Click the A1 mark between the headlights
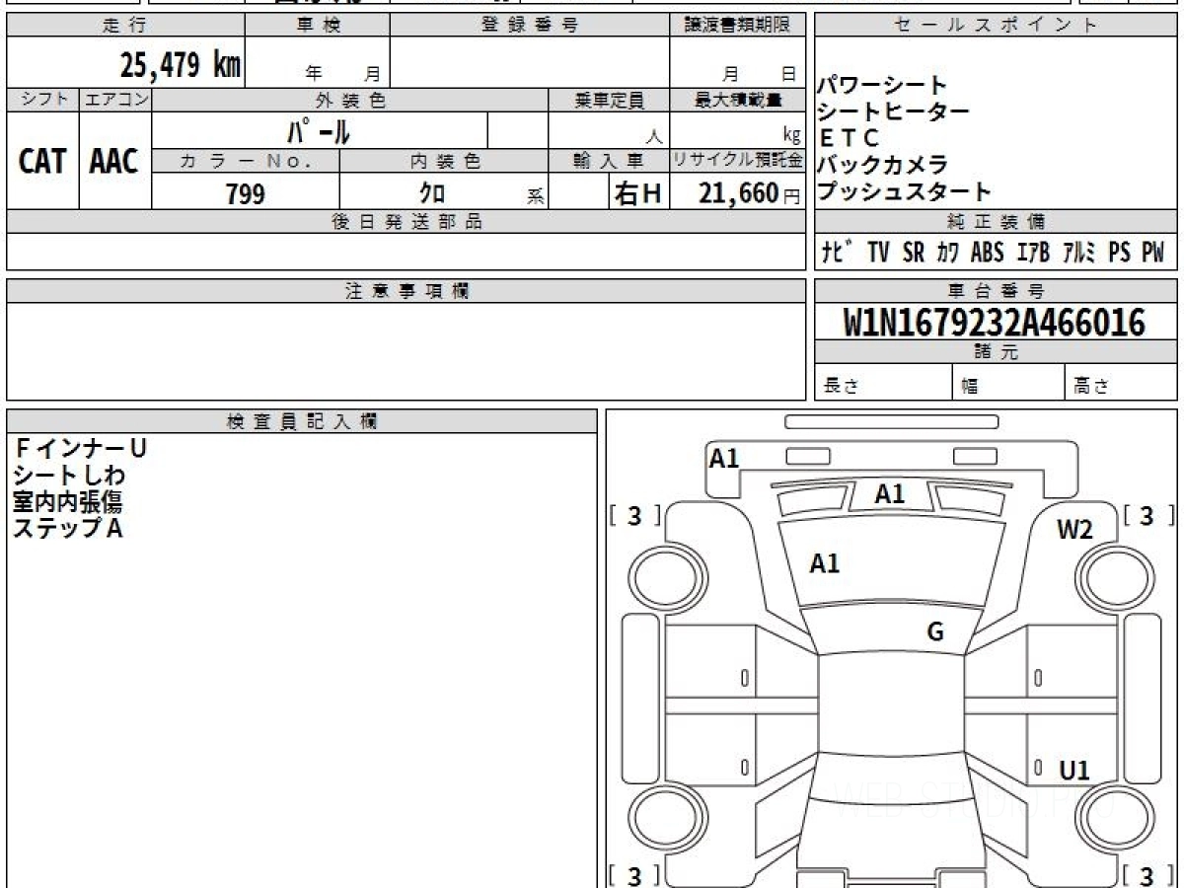Viewport: 1184px width, 888px height. [890, 495]
